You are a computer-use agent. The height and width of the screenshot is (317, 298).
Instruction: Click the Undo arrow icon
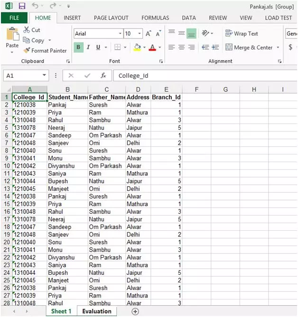tap(35, 6)
